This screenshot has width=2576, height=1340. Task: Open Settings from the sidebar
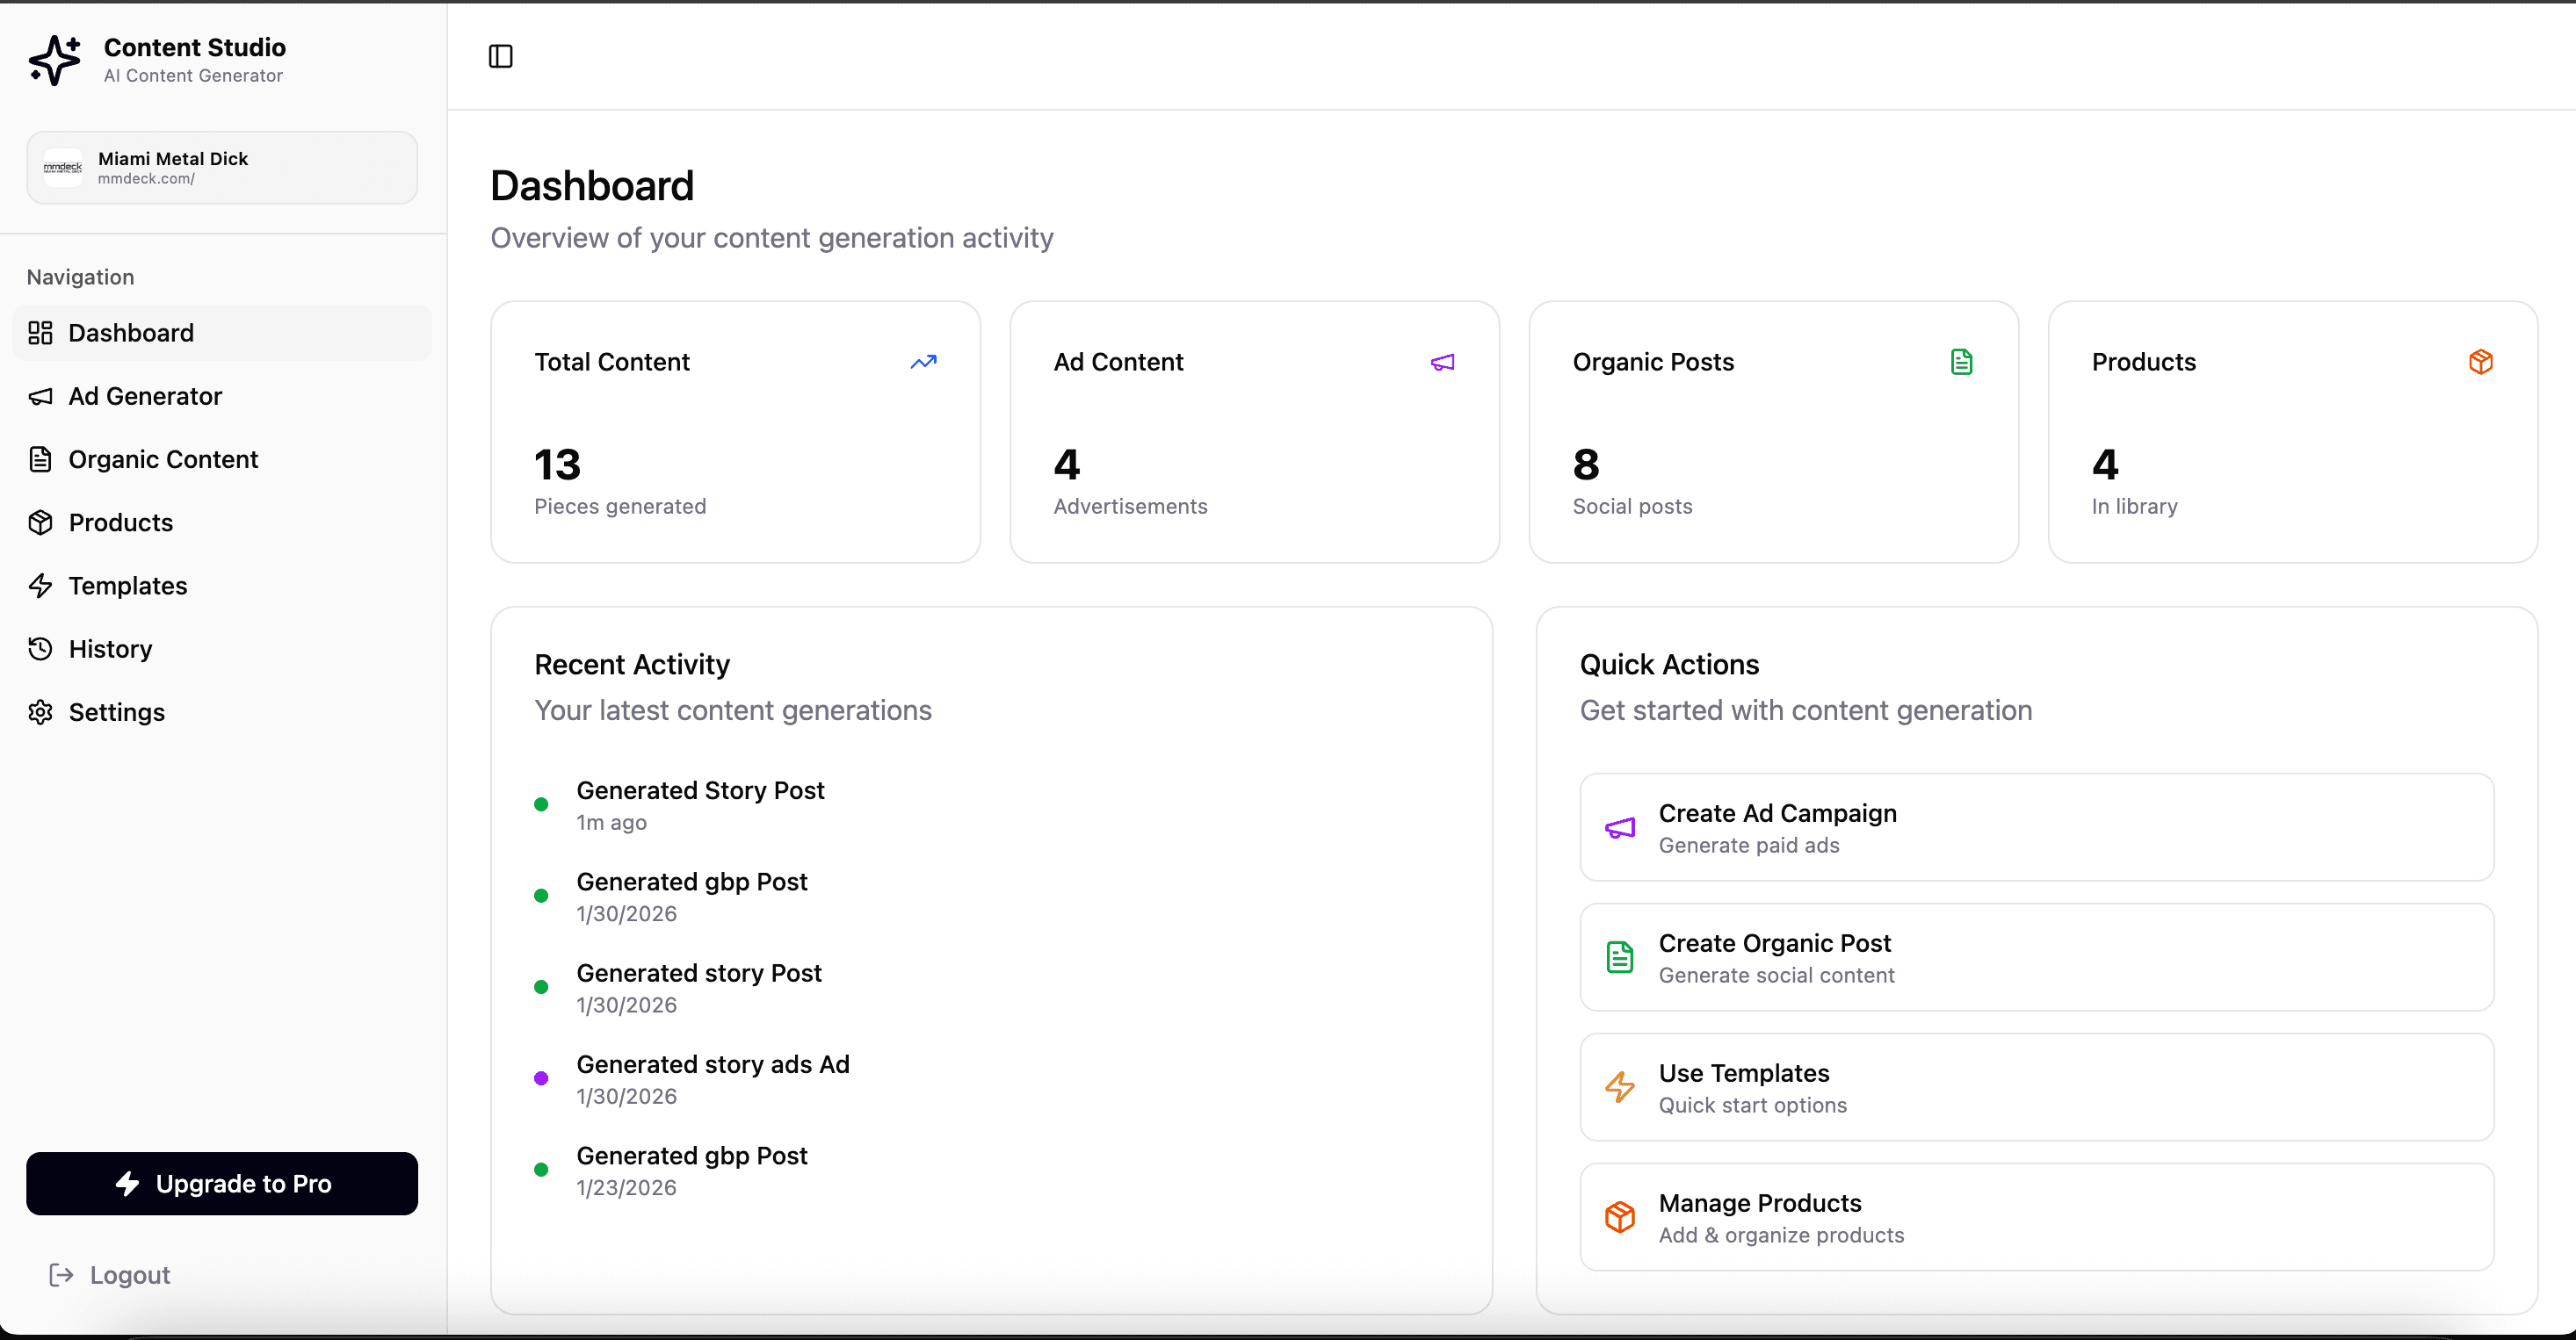[x=116, y=711]
